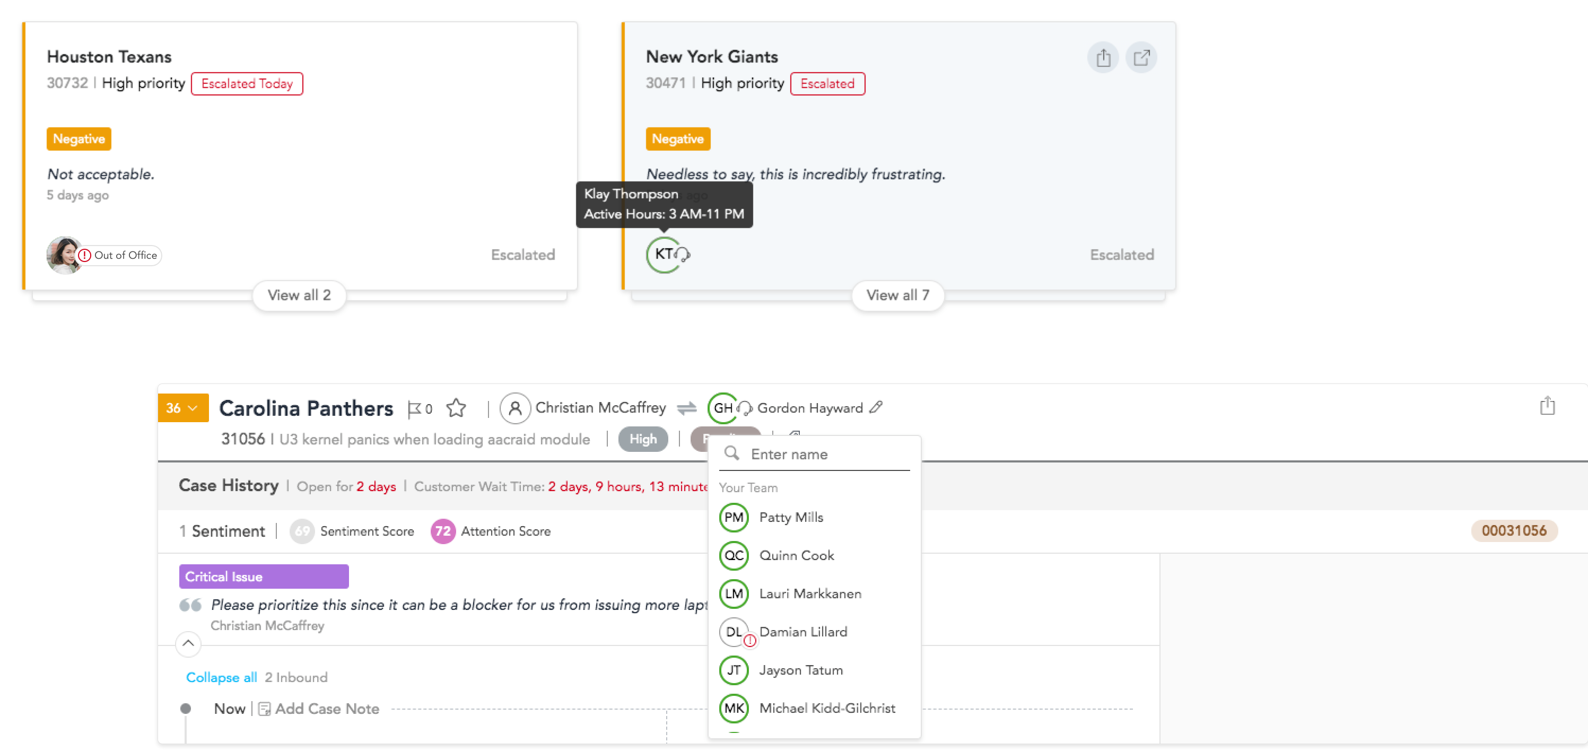Click the PM avatar circle
The image size is (1588, 751).
pos(734,517)
